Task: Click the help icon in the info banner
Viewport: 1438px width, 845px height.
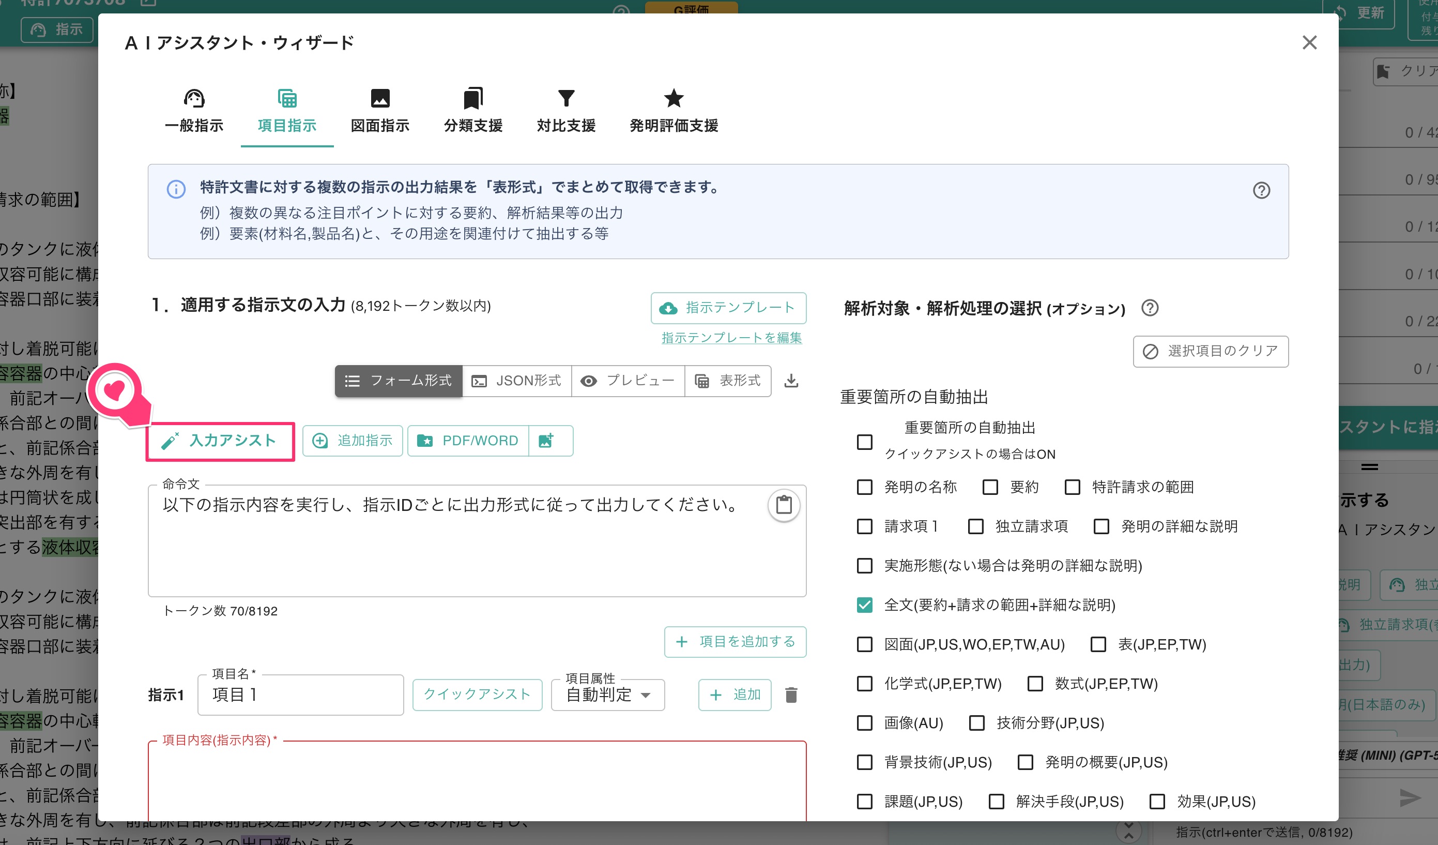Action: [x=1261, y=190]
